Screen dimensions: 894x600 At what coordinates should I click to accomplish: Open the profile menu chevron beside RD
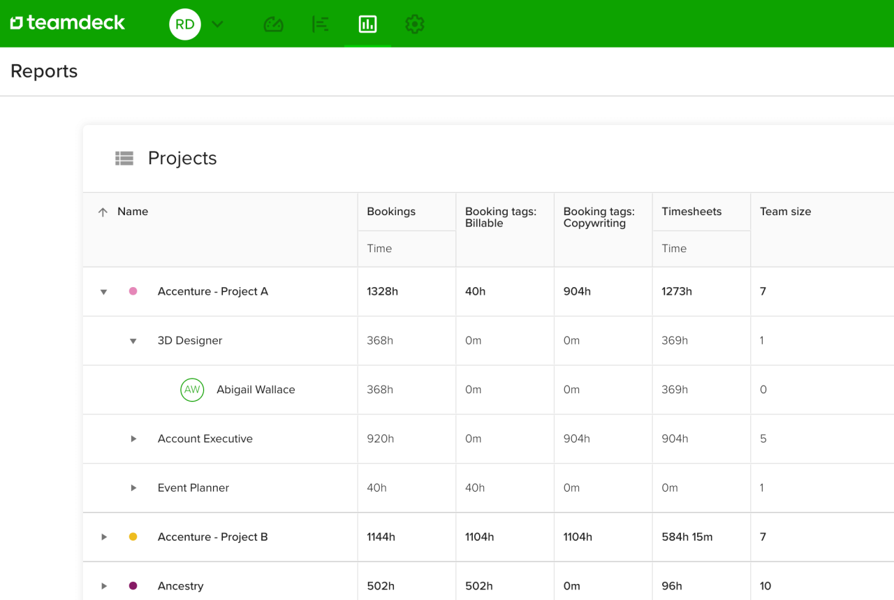click(x=217, y=24)
